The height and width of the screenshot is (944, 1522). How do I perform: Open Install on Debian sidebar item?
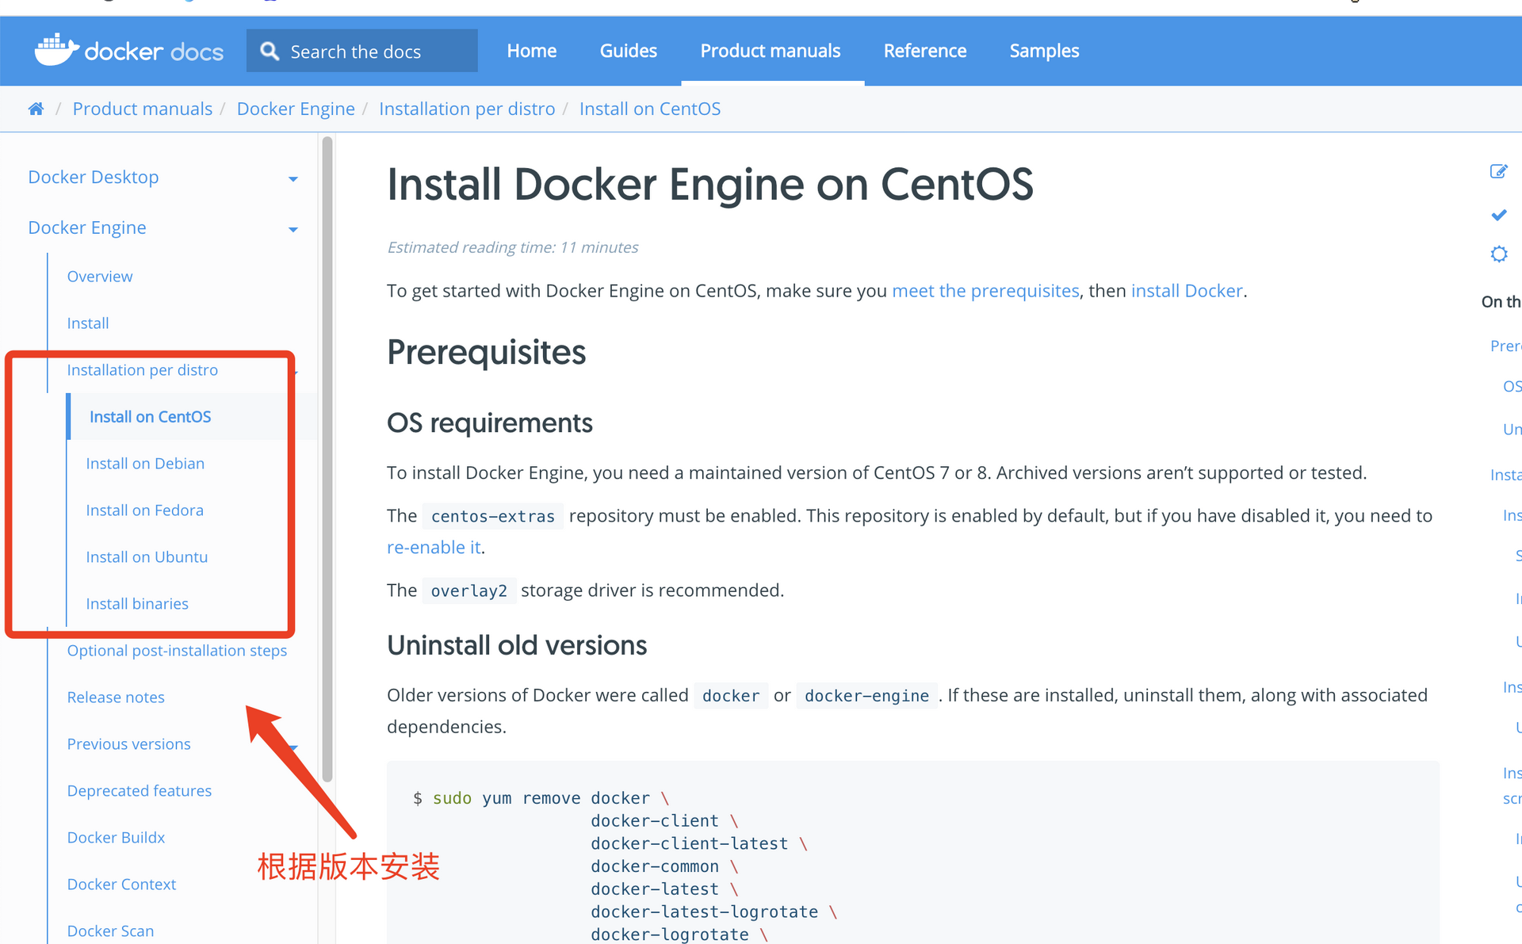(x=145, y=464)
